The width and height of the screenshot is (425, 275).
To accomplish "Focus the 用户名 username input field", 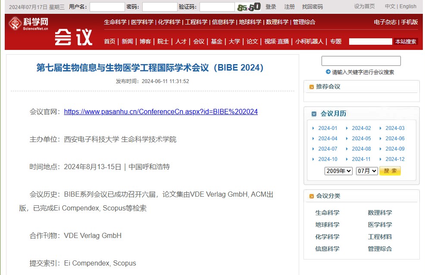I will click(x=107, y=7).
